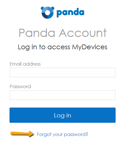This screenshot has width=124, height=145.
Task: Click the "Panda Account" heading
Action: (63, 33)
